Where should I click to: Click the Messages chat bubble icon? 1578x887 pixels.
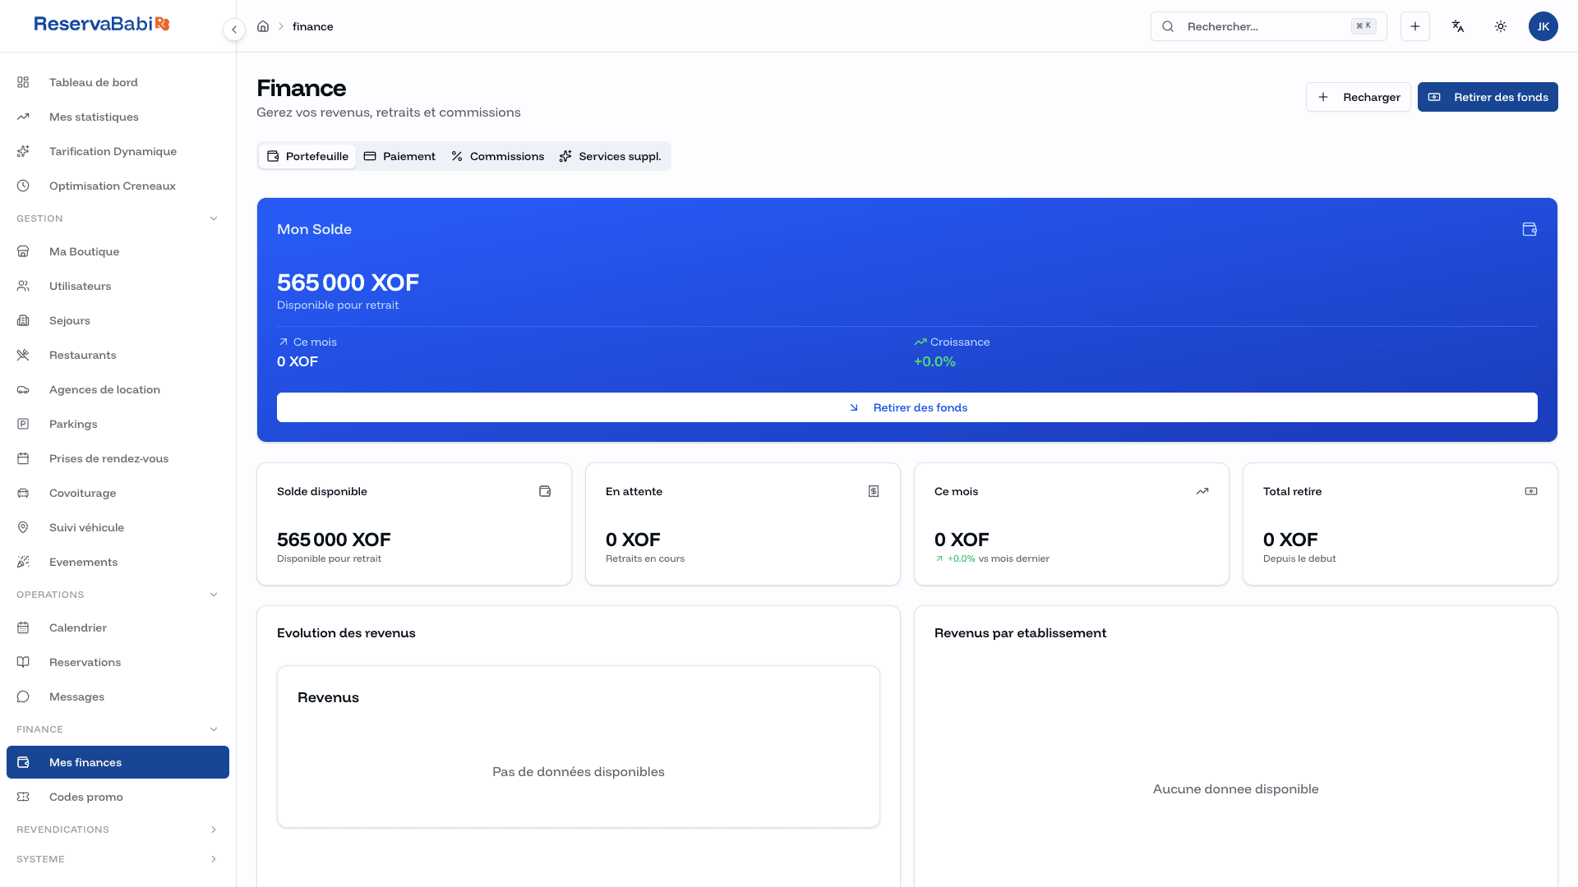[22, 696]
